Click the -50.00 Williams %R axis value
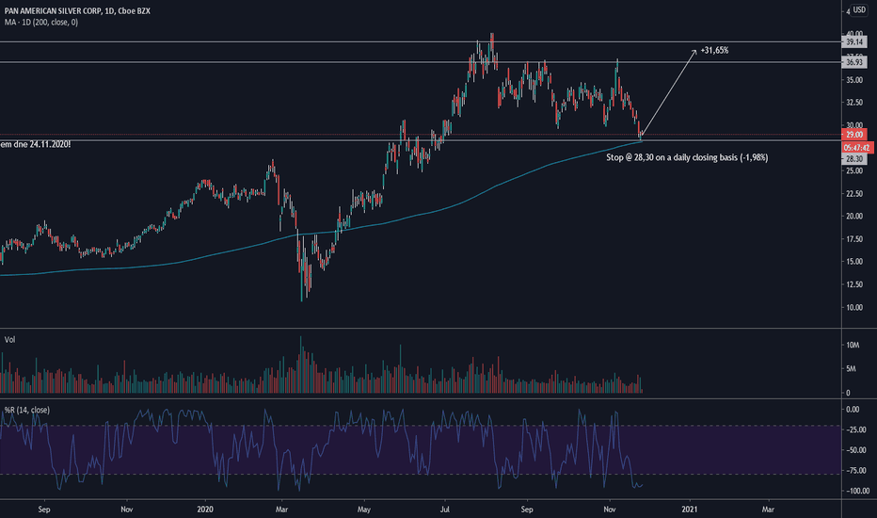 coord(854,450)
